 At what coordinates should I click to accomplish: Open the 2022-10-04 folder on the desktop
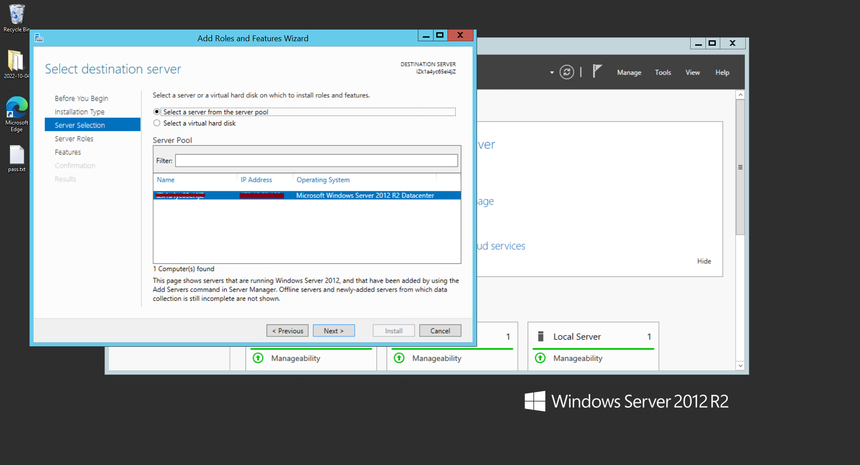[16, 64]
